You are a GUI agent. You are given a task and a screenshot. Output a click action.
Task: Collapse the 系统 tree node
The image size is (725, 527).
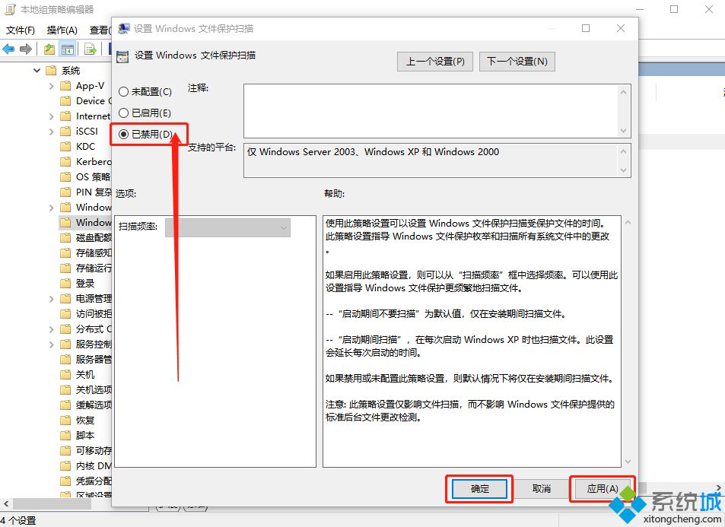[x=37, y=70]
